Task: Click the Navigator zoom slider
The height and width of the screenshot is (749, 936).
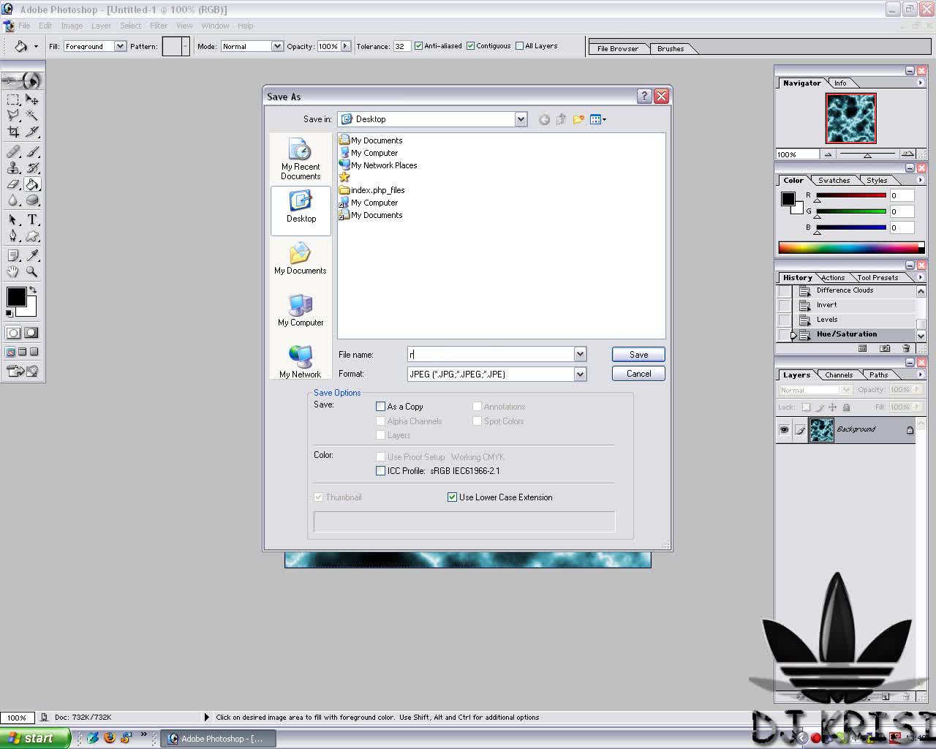Action: coord(867,154)
